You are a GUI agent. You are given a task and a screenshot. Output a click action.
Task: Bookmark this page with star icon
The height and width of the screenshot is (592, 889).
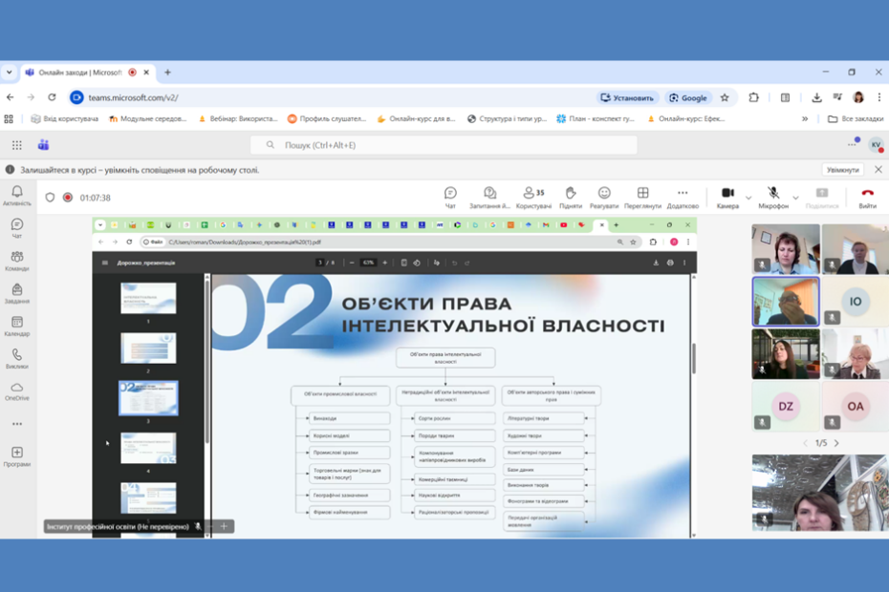click(725, 97)
